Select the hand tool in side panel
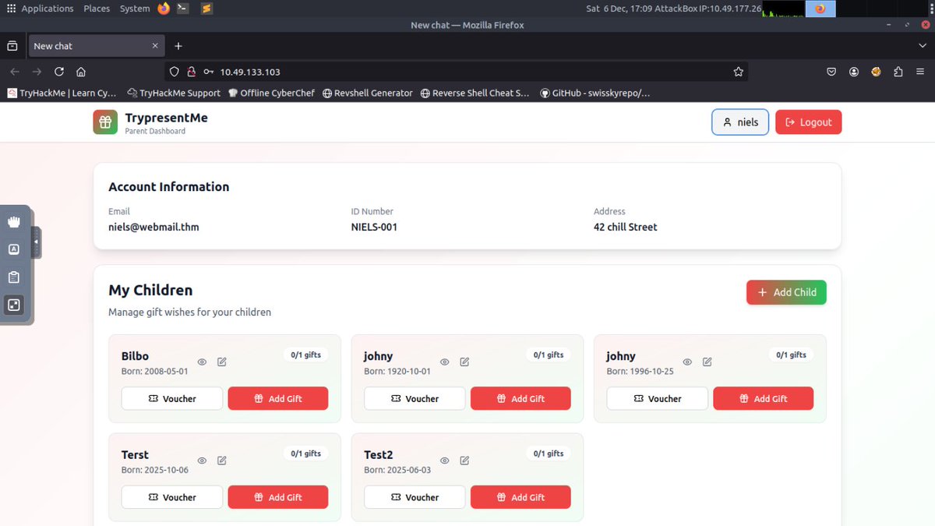This screenshot has width=935, height=526. click(x=13, y=221)
